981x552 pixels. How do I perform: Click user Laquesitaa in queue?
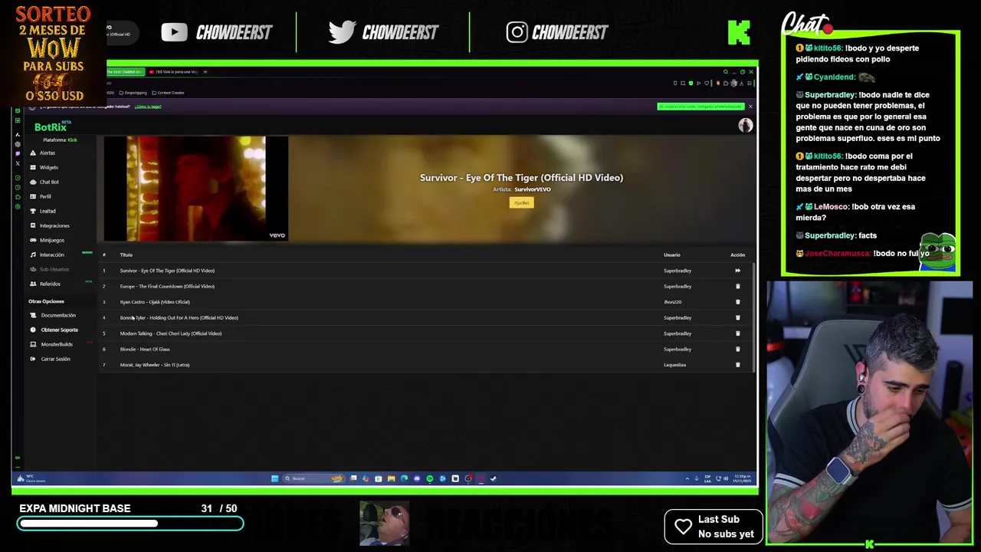tap(674, 365)
